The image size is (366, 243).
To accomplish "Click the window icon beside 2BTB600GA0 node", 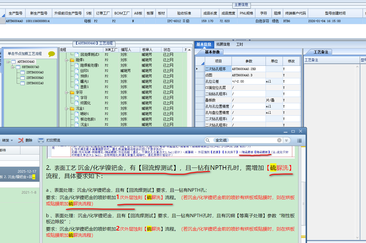I will pos(23,72).
